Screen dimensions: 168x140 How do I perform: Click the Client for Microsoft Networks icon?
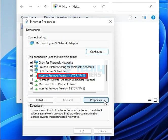point(36,62)
